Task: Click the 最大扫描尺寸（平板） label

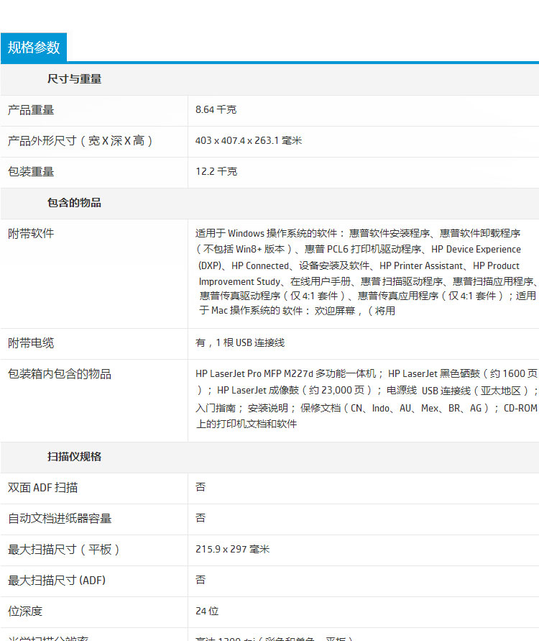Action: pos(63,550)
